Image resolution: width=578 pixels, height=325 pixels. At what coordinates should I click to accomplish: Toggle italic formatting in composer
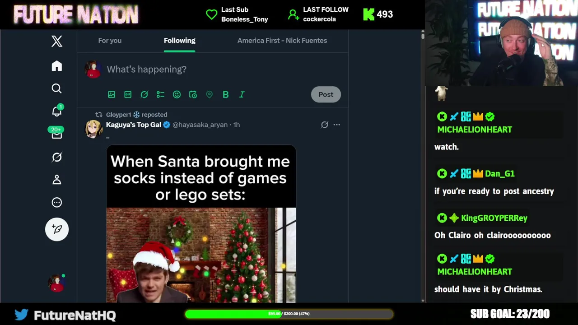(x=242, y=94)
